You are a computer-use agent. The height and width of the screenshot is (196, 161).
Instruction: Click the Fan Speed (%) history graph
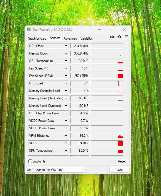coord(107,68)
